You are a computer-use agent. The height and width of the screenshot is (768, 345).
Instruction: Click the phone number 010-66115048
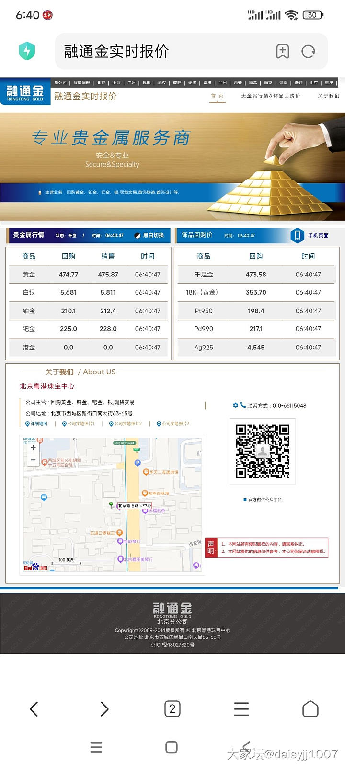point(289,406)
